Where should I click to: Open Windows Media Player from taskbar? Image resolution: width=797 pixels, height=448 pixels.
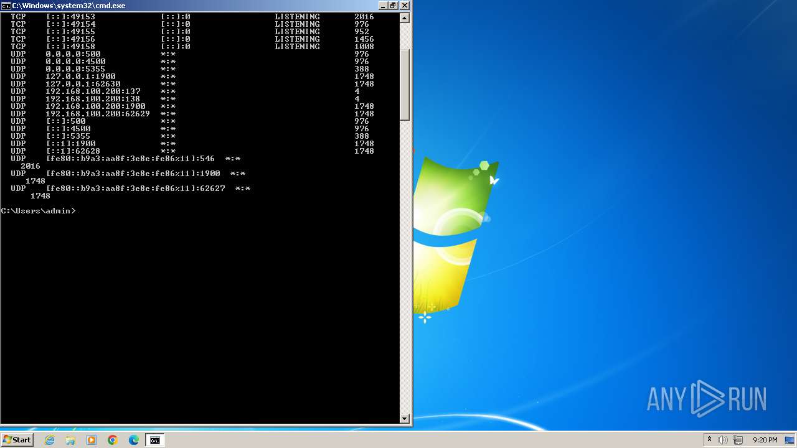92,440
